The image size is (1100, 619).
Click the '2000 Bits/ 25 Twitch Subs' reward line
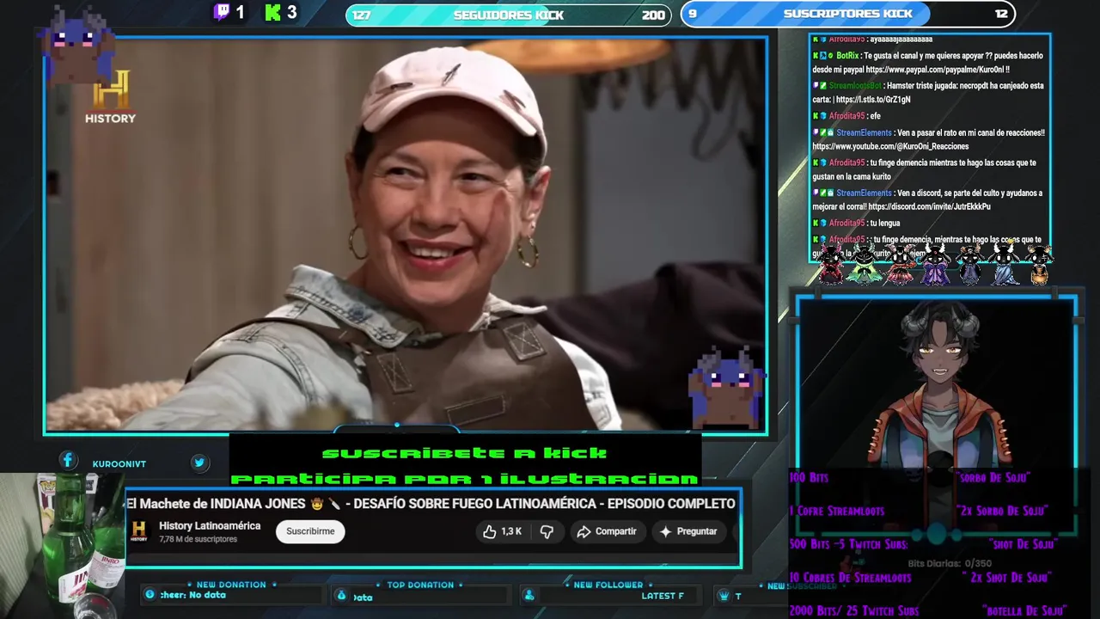(x=854, y=611)
